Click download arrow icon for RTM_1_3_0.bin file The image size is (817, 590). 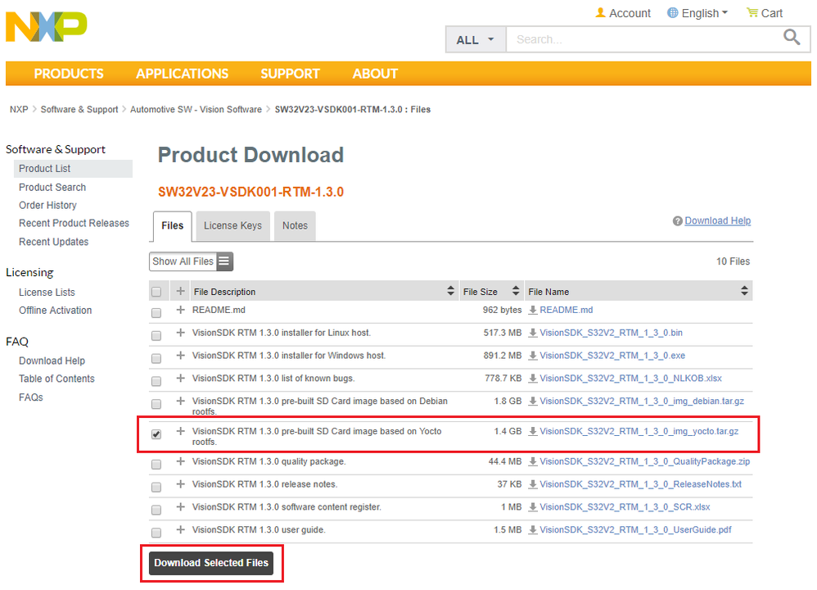pyautogui.click(x=533, y=333)
